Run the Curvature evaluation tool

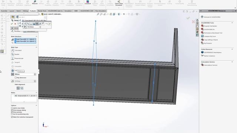pos(88,2)
